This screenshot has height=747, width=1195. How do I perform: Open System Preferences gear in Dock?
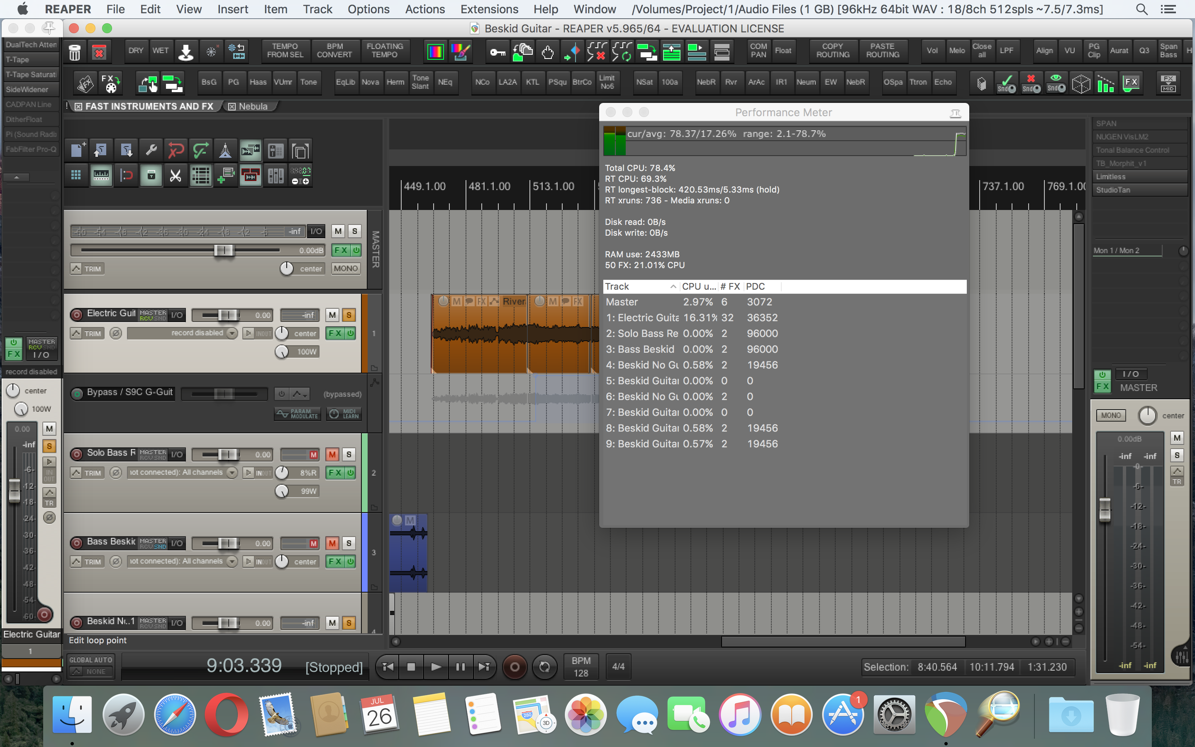894,715
